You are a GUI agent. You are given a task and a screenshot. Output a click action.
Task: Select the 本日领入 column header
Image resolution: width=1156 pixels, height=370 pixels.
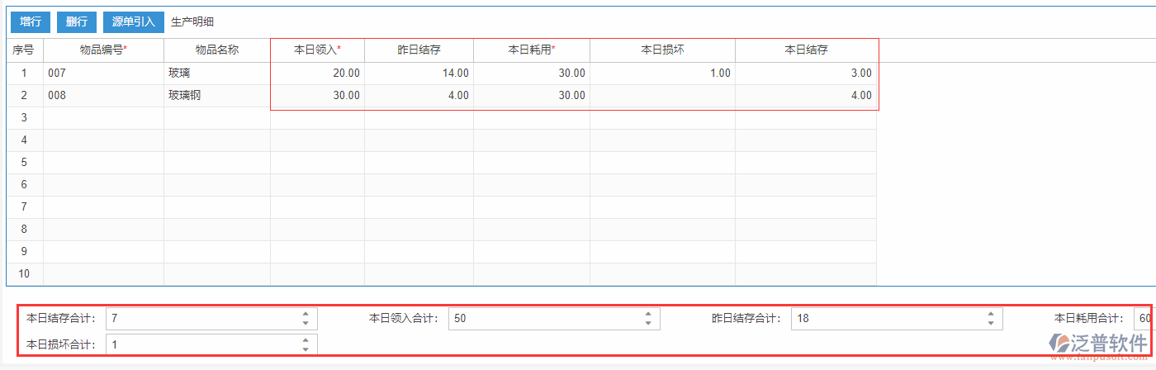coord(317,50)
